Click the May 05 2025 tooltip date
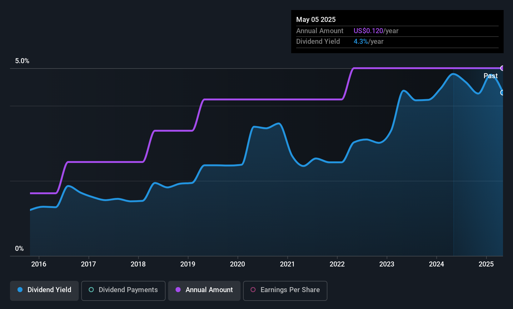This screenshot has height=309, width=513. click(x=316, y=19)
